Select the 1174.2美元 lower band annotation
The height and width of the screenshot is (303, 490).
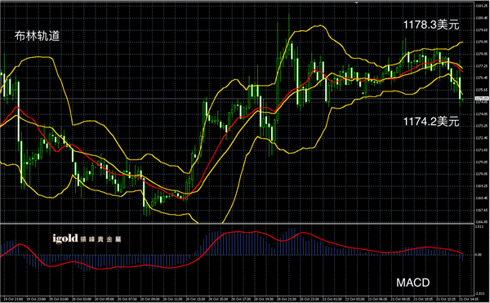pyautogui.click(x=431, y=122)
